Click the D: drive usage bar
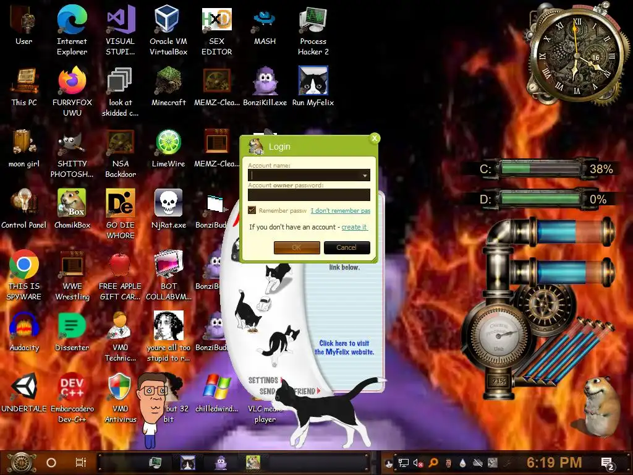The width and height of the screenshot is (633, 475). [x=540, y=199]
